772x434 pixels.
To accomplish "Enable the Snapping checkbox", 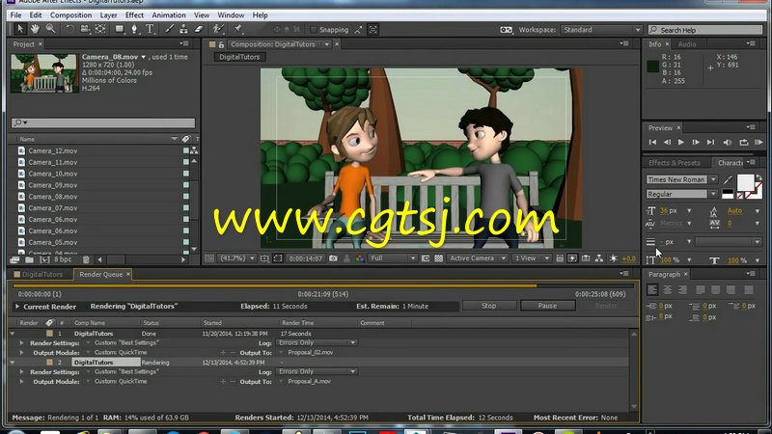I will click(313, 30).
